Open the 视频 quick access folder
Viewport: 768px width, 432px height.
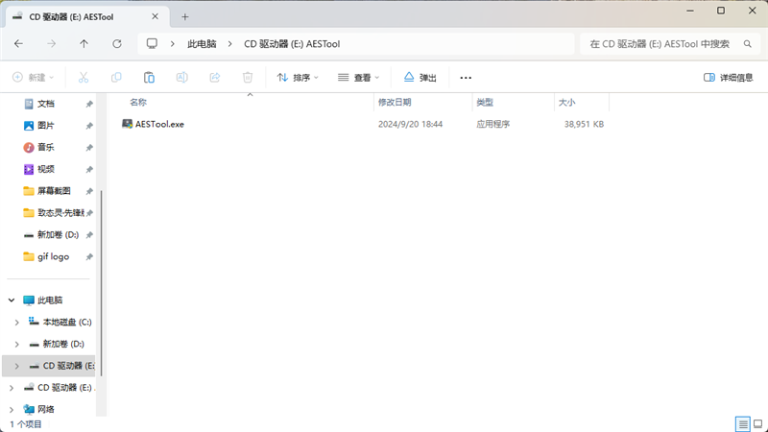45,169
